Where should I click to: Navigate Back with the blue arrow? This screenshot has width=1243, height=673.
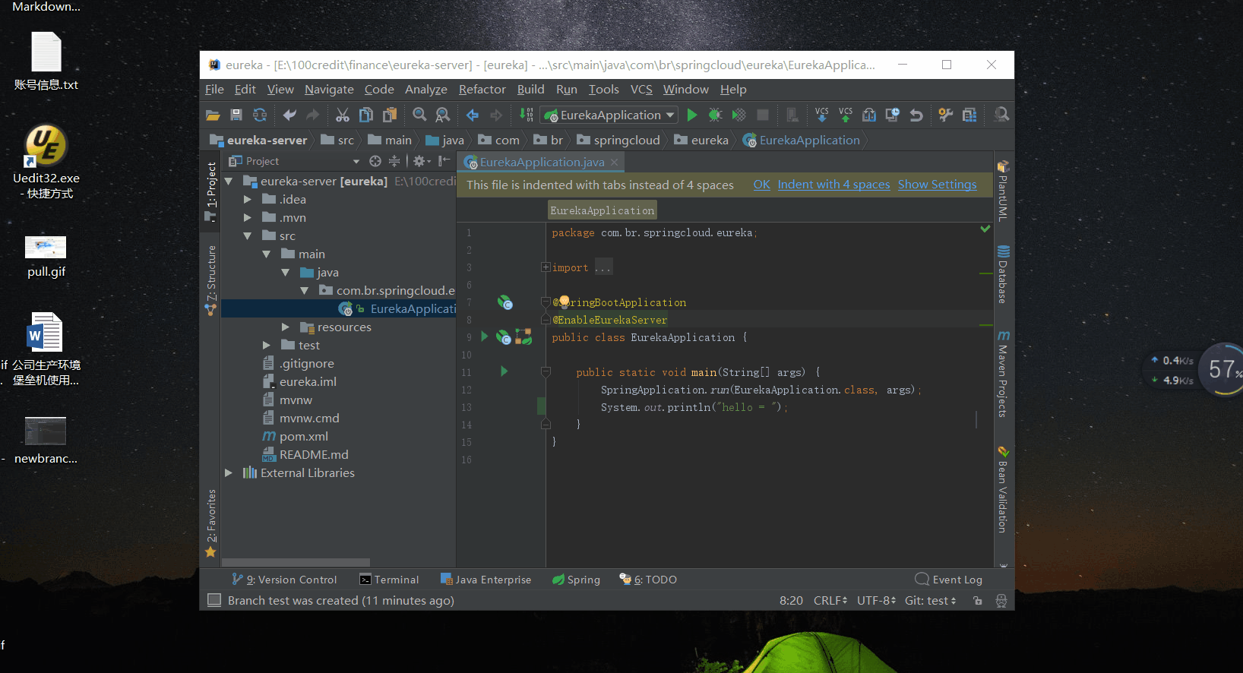473,115
